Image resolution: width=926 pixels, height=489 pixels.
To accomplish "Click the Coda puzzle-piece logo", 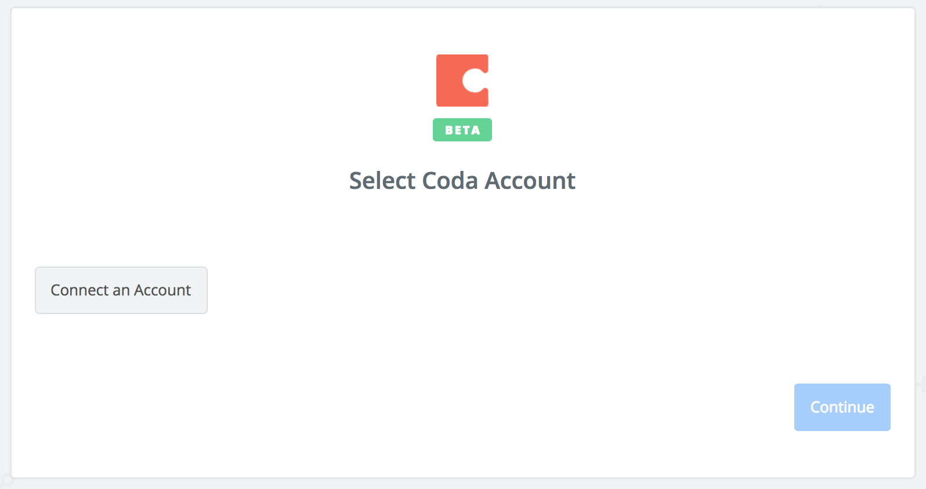I will coord(462,81).
